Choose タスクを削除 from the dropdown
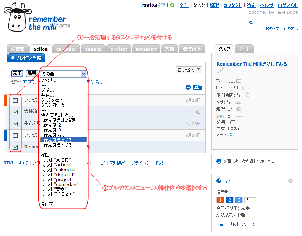The width and height of the screenshot is (302, 236). [x=64, y=105]
